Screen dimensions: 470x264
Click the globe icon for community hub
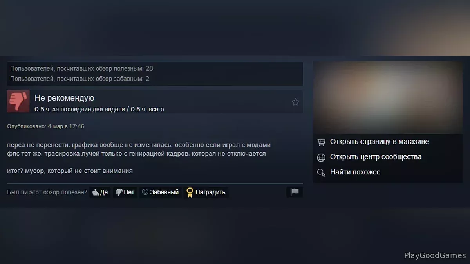tap(321, 157)
